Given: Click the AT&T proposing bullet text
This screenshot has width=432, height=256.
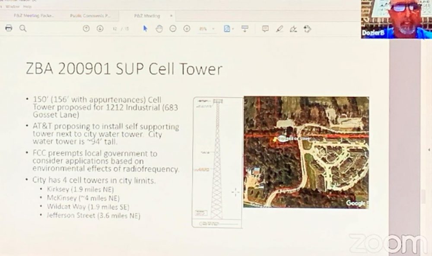Looking at the screenshot, I should [x=106, y=134].
